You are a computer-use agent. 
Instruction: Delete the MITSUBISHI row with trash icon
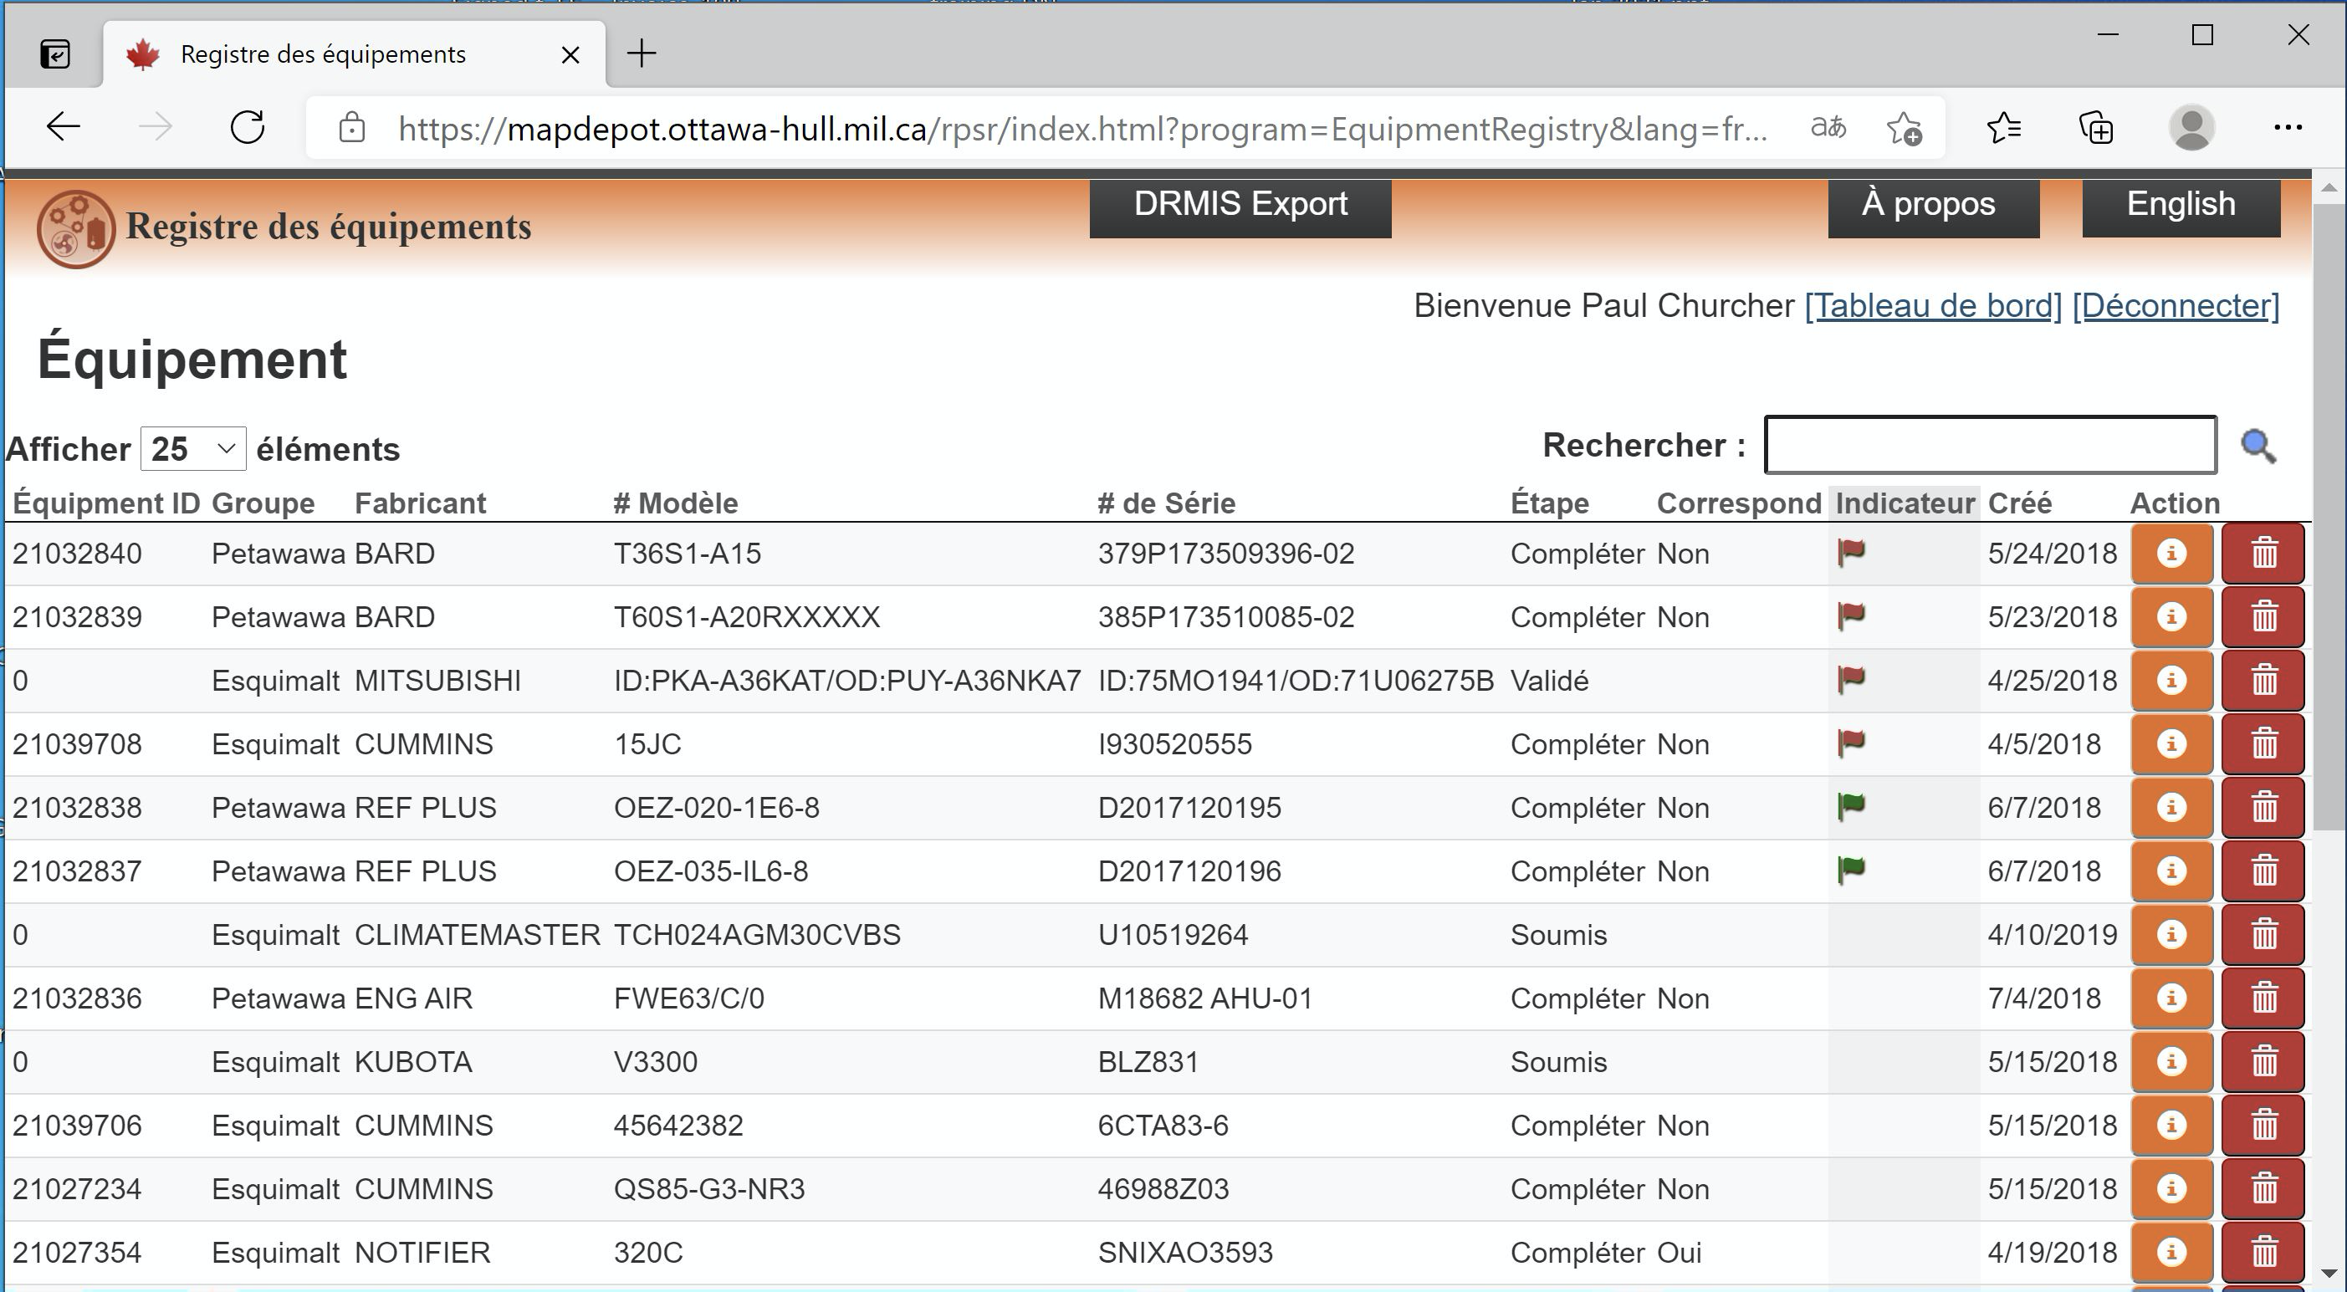[x=2263, y=681]
